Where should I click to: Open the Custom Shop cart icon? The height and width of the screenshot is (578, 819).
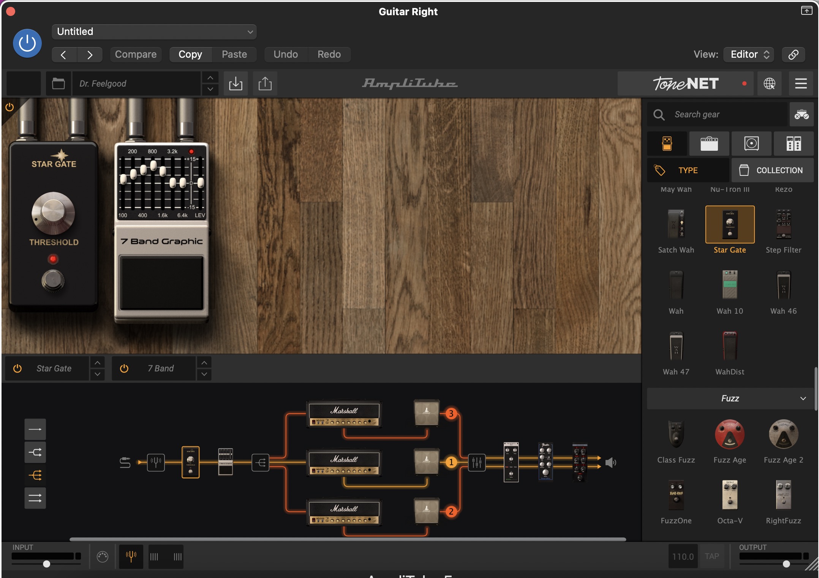point(802,114)
